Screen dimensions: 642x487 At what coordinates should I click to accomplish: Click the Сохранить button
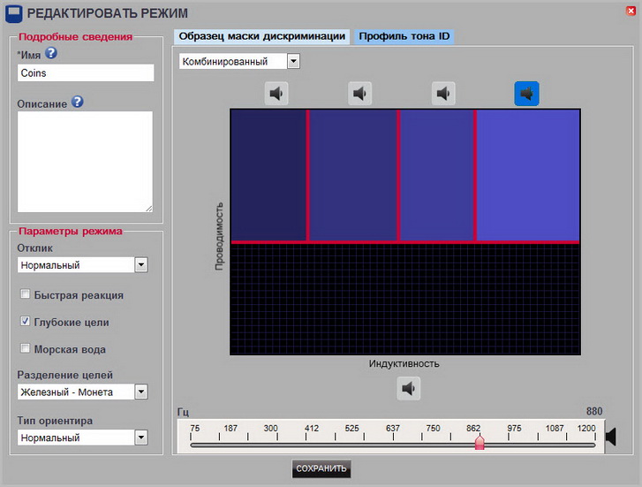[321, 468]
